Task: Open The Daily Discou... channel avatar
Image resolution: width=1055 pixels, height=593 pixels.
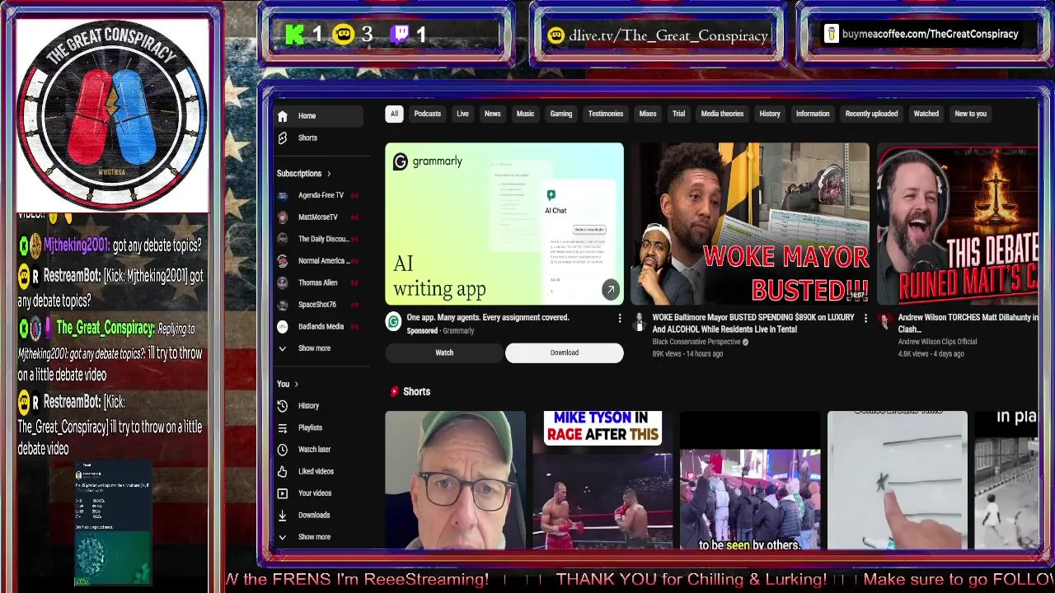Action: coord(283,239)
